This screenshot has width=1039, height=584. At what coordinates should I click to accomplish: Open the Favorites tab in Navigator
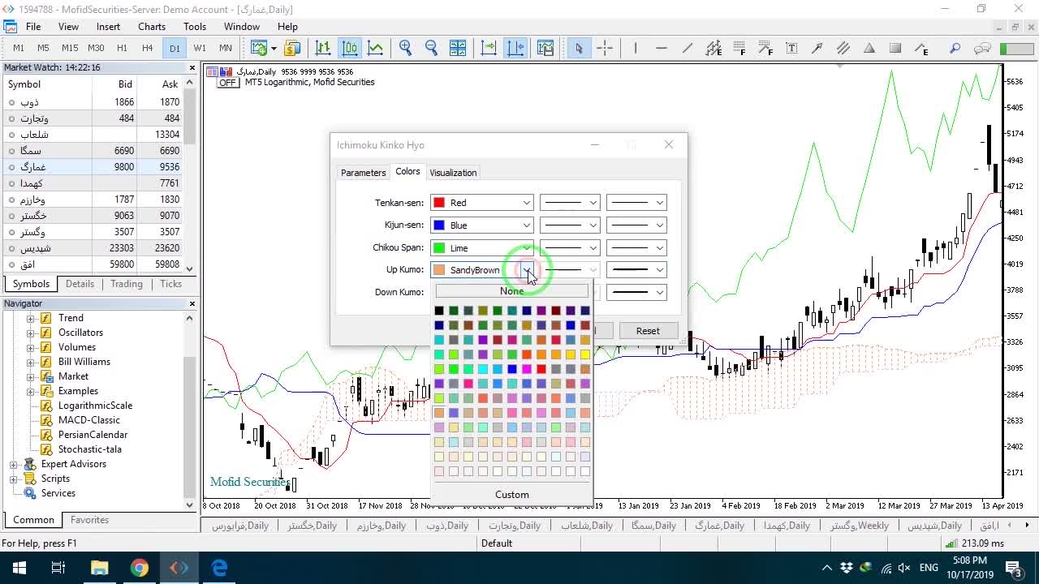89,520
